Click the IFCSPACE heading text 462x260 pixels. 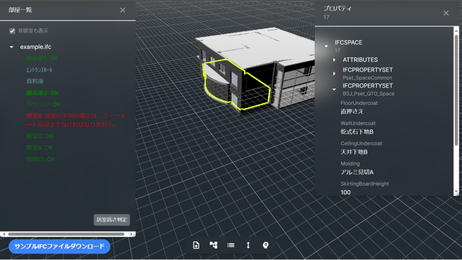[x=348, y=42]
